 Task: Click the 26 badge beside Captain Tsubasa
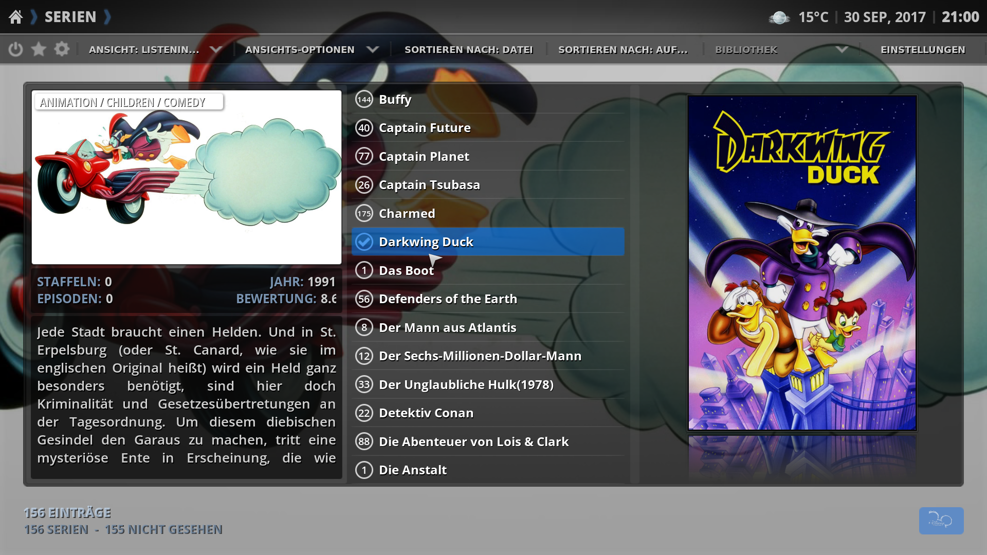click(x=364, y=185)
